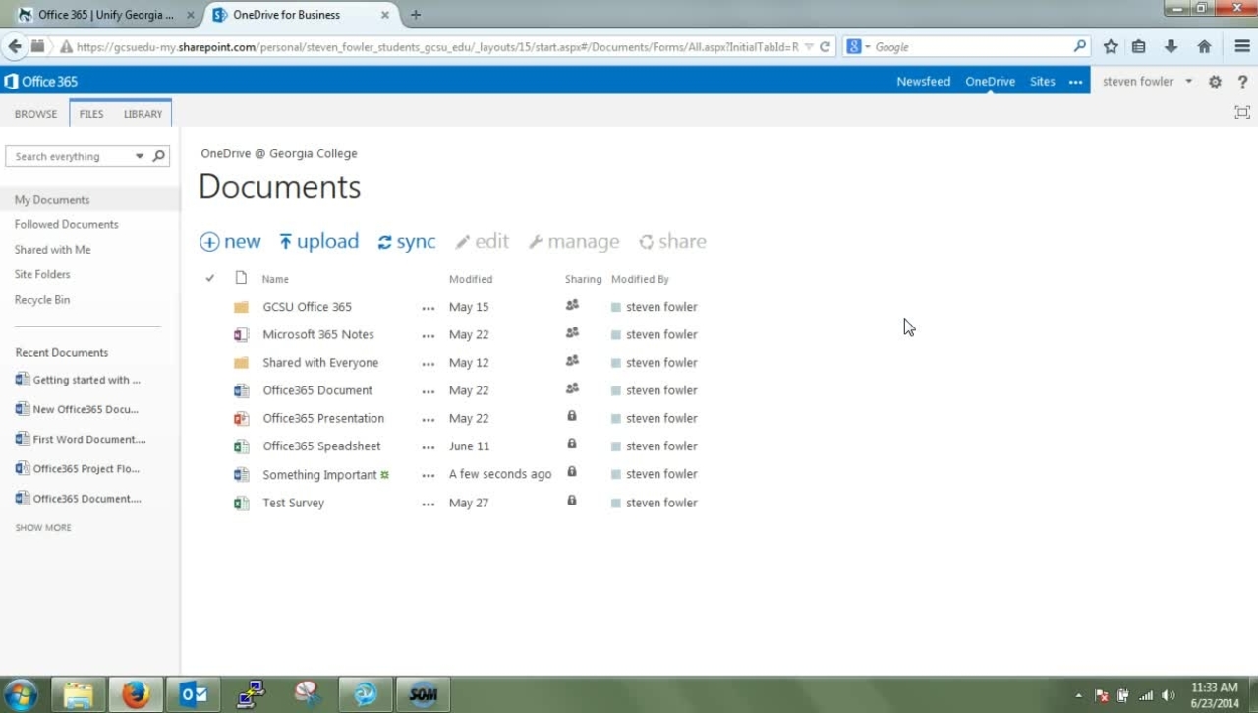Sort by the Modified column header
Image resolution: width=1258 pixels, height=713 pixels.
pyautogui.click(x=471, y=279)
